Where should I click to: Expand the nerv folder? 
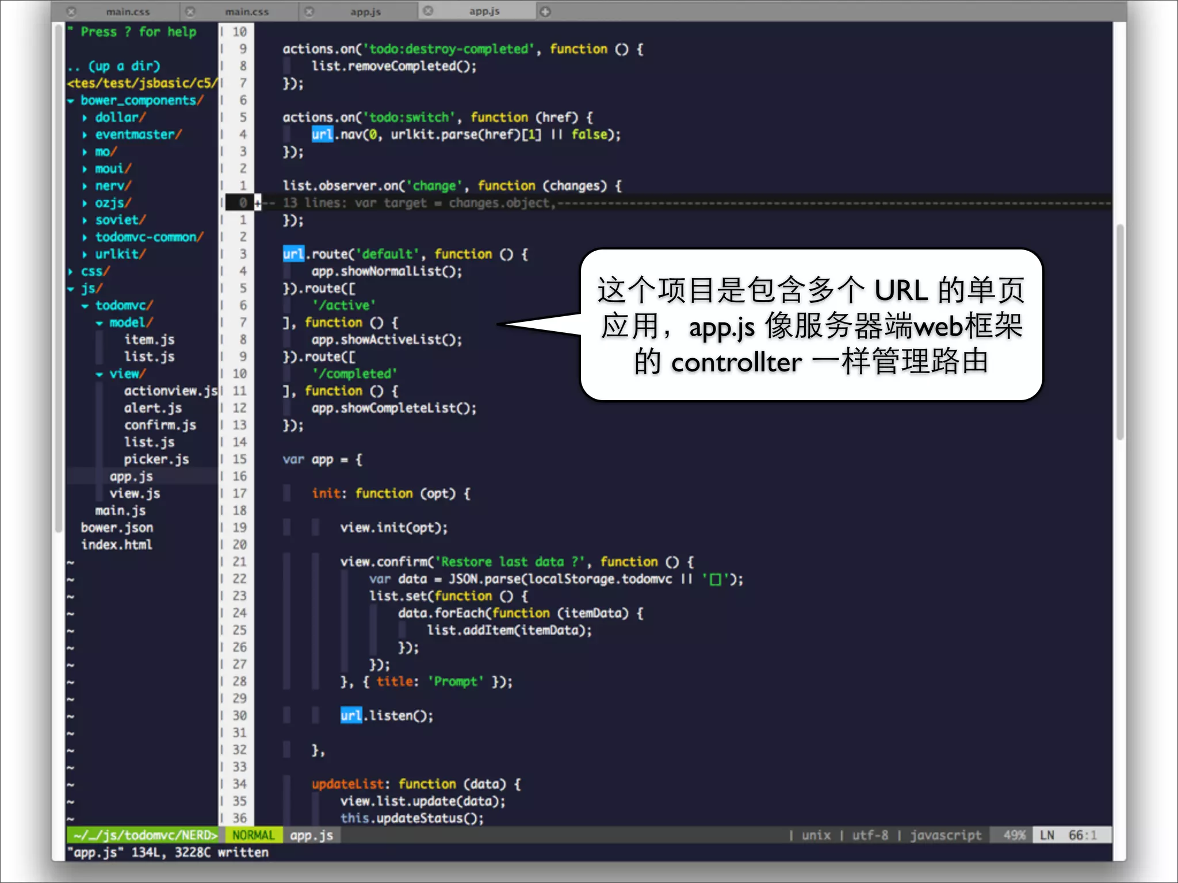85,186
